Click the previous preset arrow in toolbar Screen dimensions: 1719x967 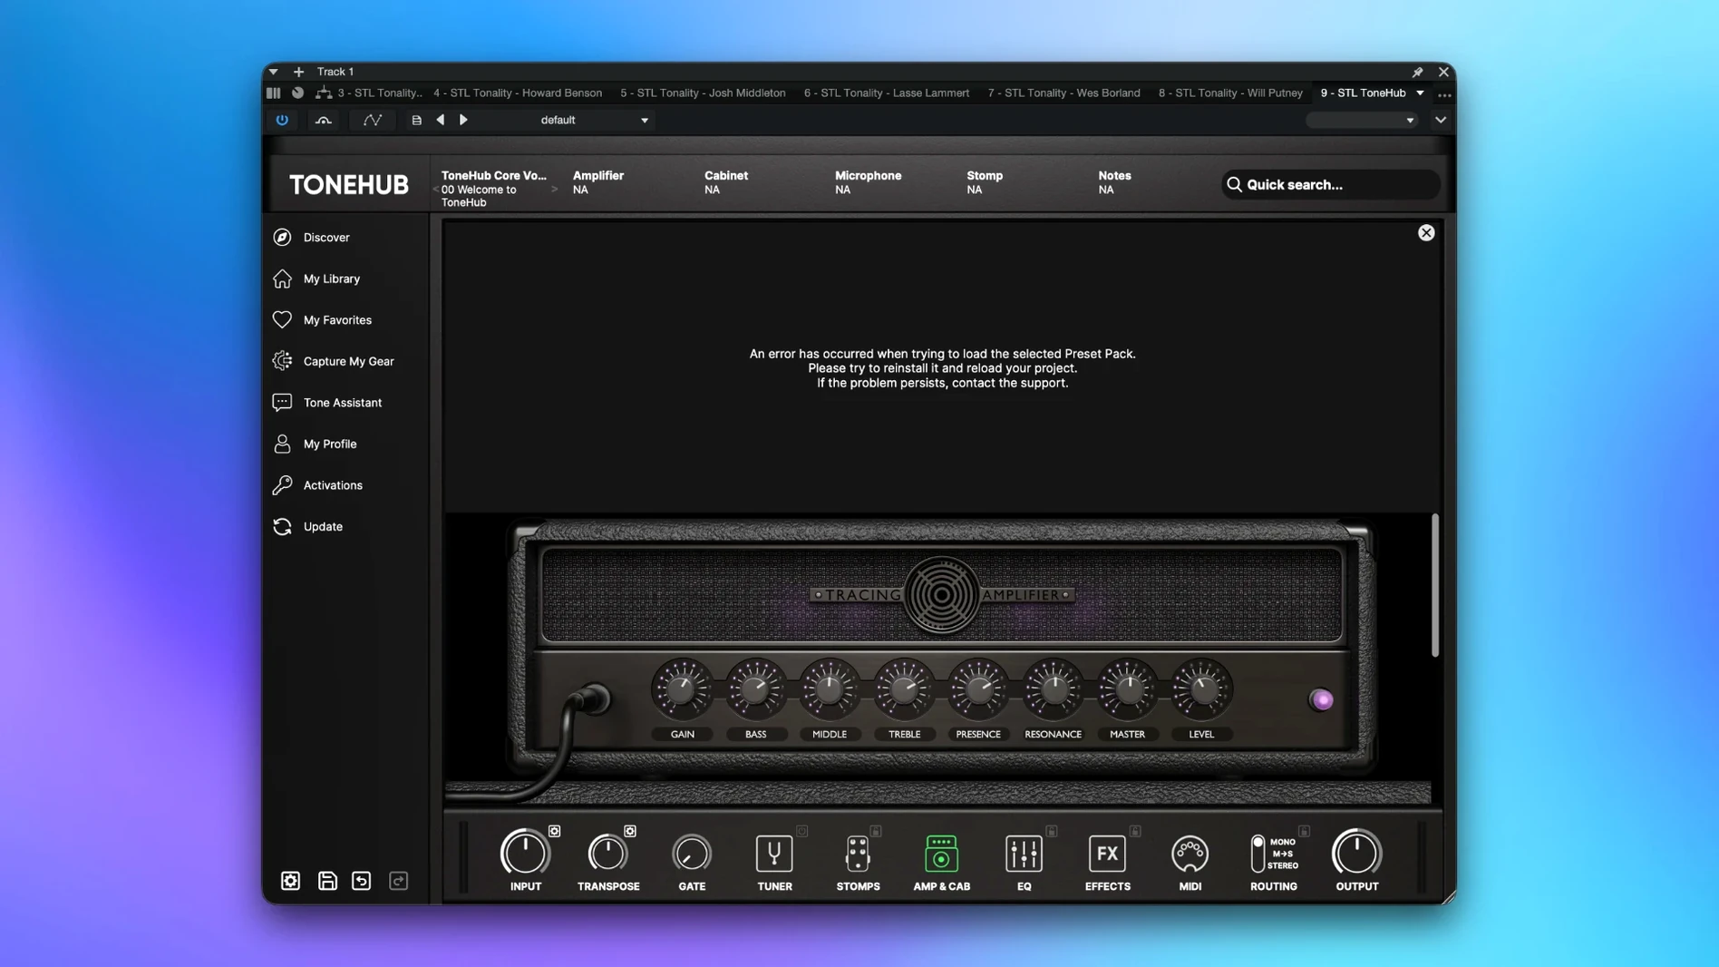[x=441, y=120]
